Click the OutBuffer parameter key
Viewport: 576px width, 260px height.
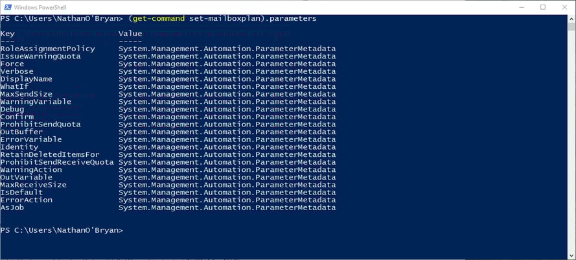21,132
